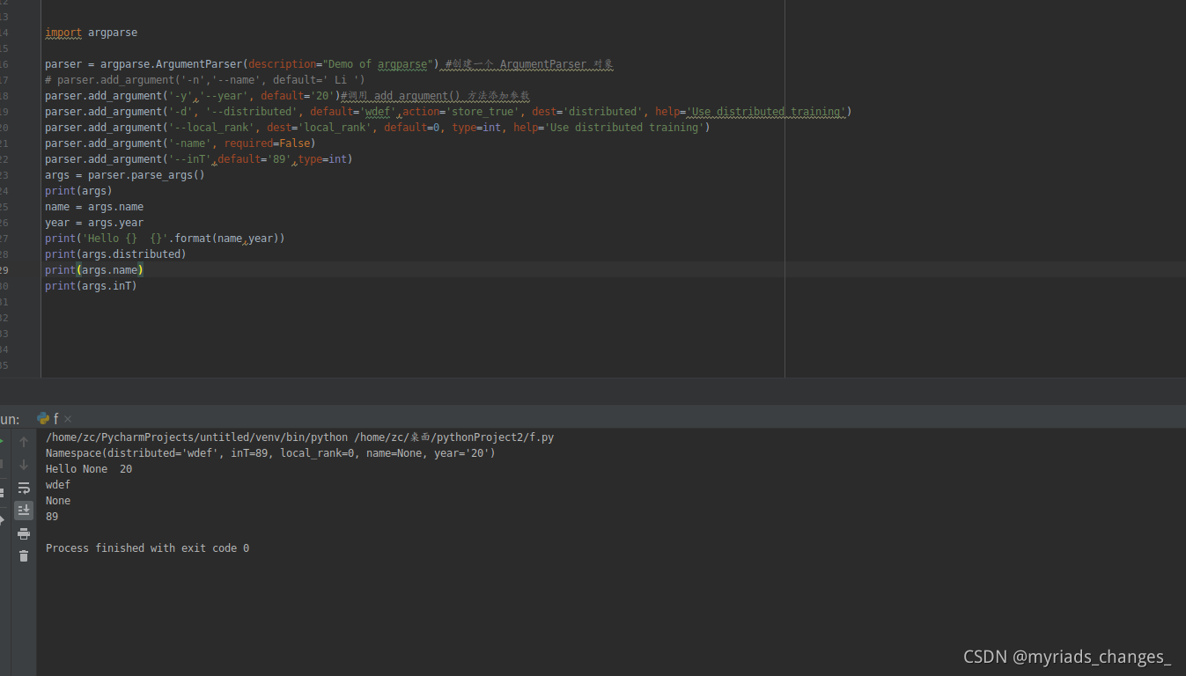The width and height of the screenshot is (1186, 676).
Task: Click the '--inT' add_argument line
Action: pos(199,159)
